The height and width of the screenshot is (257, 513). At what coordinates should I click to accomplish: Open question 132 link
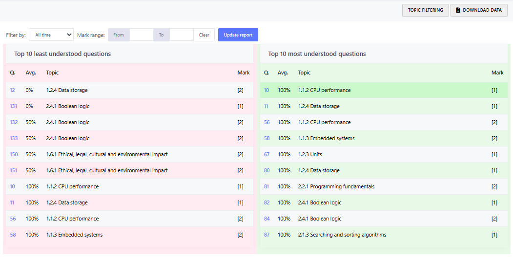14,122
